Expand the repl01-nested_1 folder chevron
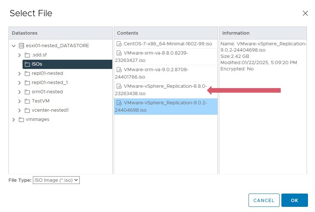 point(20,83)
